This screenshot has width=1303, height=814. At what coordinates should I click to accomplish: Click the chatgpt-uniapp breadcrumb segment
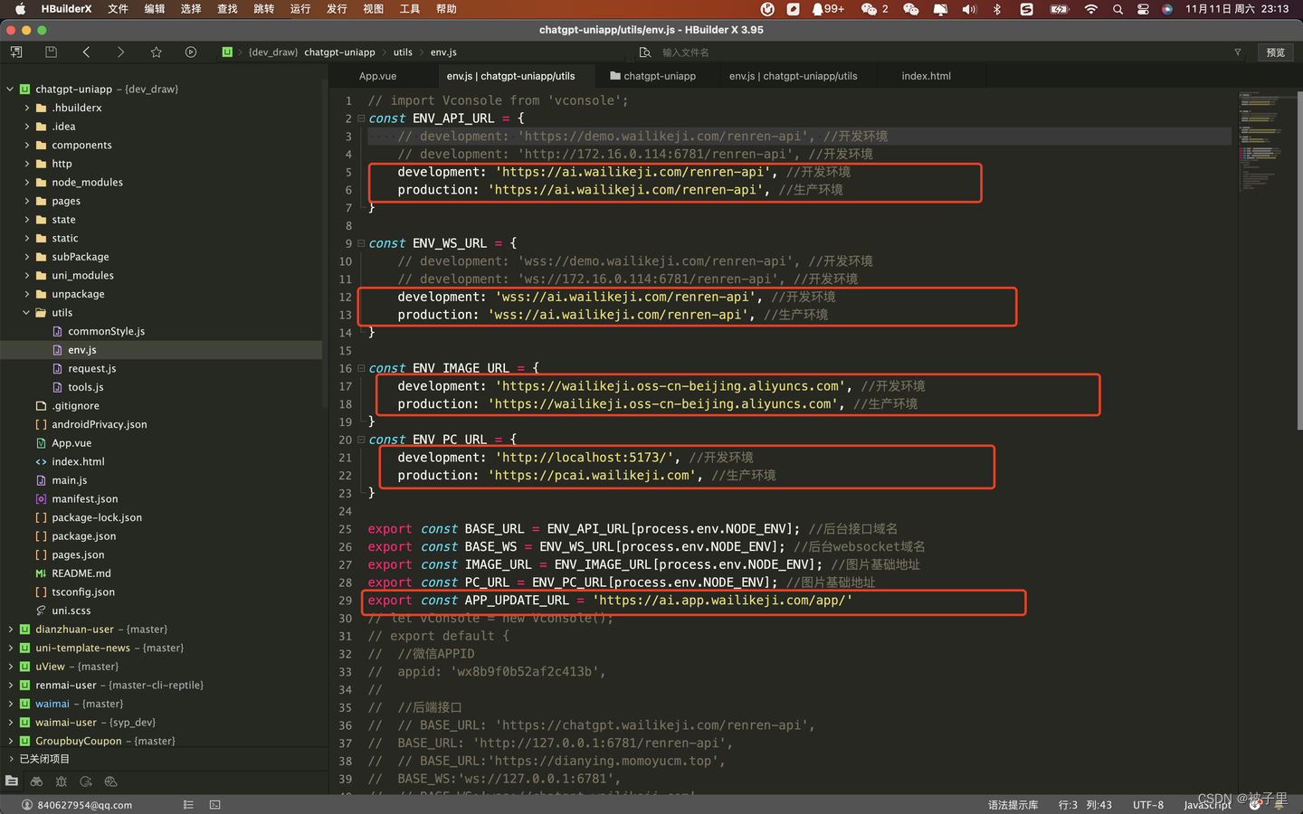339,52
